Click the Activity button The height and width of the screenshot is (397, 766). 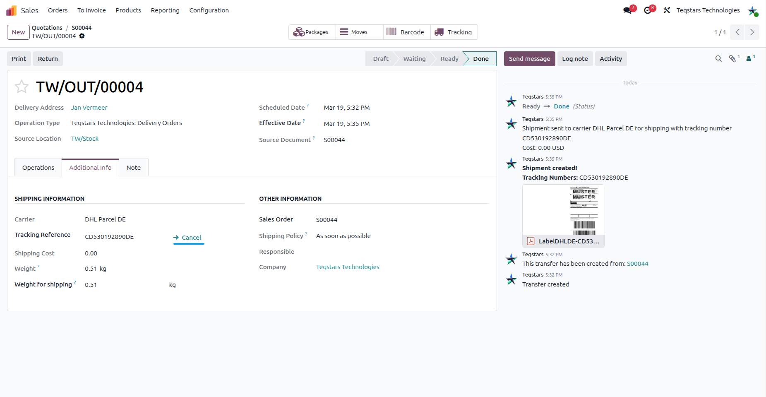click(x=611, y=59)
